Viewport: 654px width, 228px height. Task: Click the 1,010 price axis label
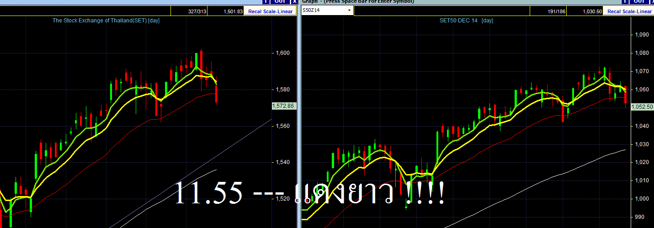(643, 180)
